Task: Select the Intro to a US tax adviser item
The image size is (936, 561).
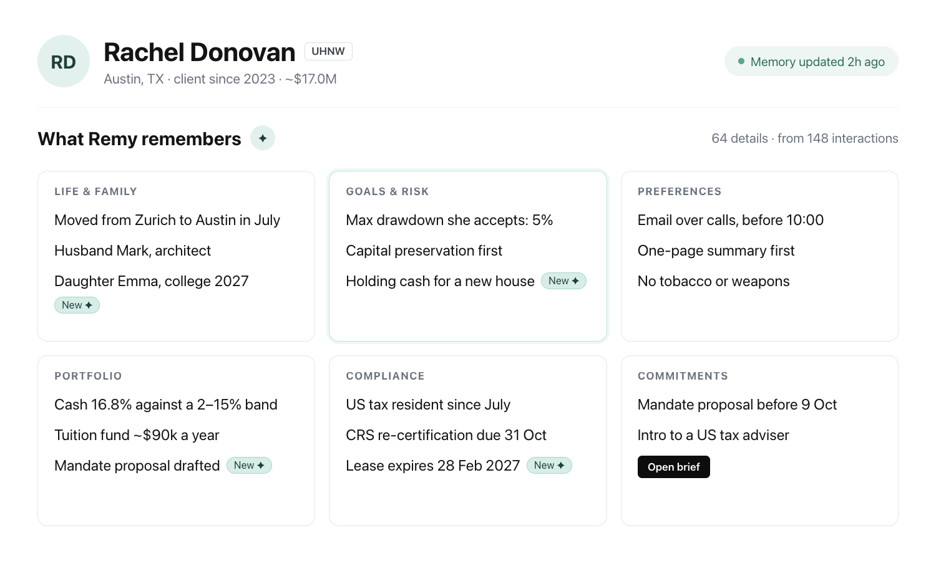Action: 713,435
